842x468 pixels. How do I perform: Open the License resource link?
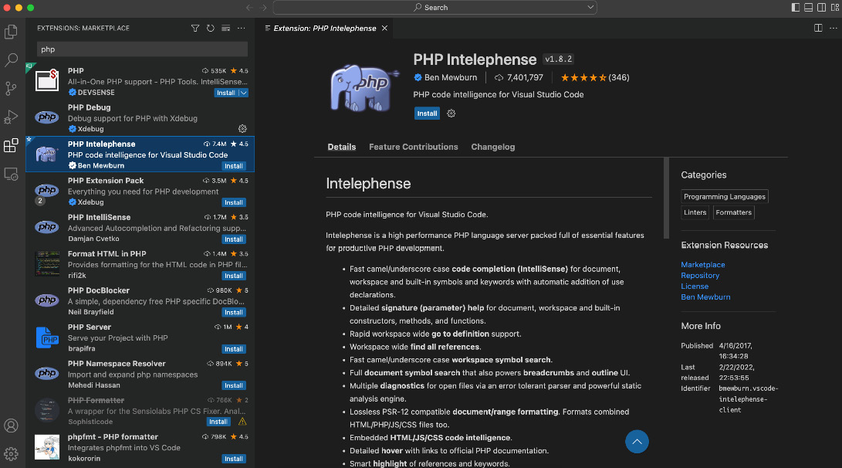[x=695, y=286]
